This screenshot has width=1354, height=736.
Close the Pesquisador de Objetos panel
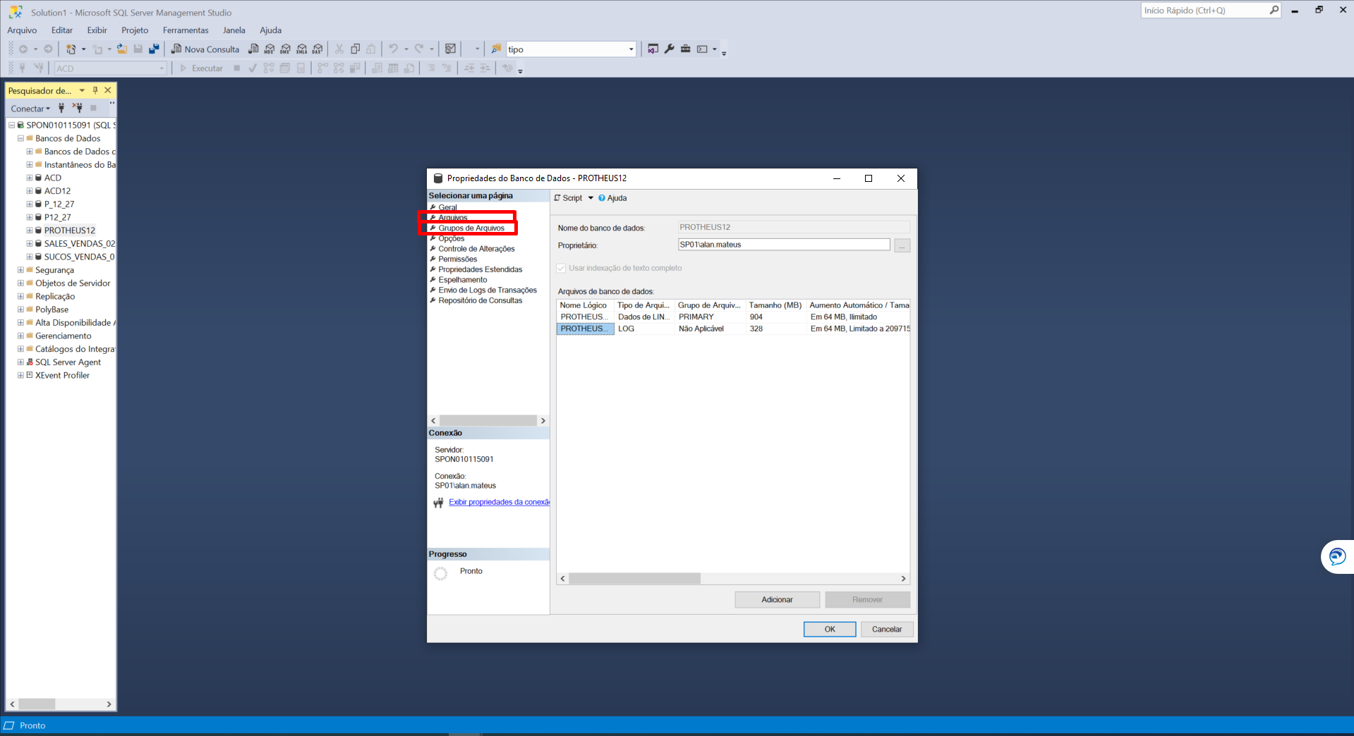click(108, 90)
